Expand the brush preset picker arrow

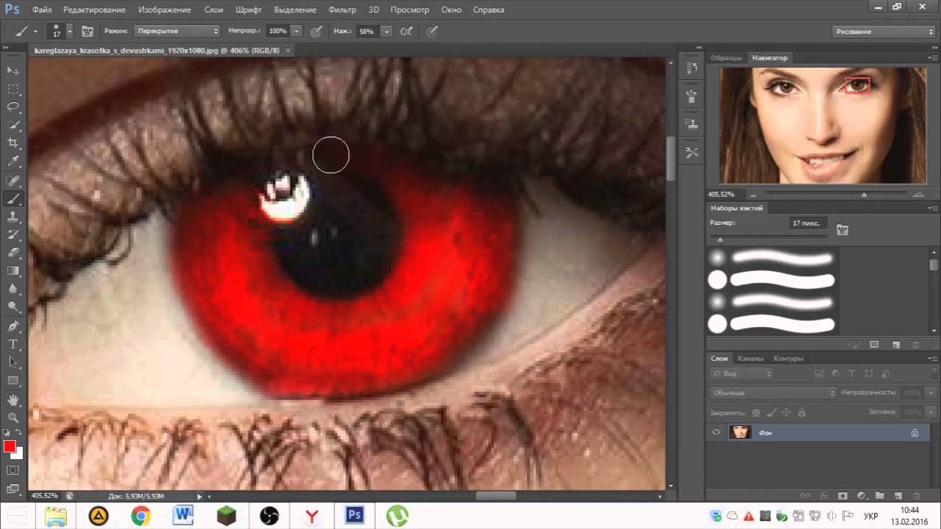[70, 32]
